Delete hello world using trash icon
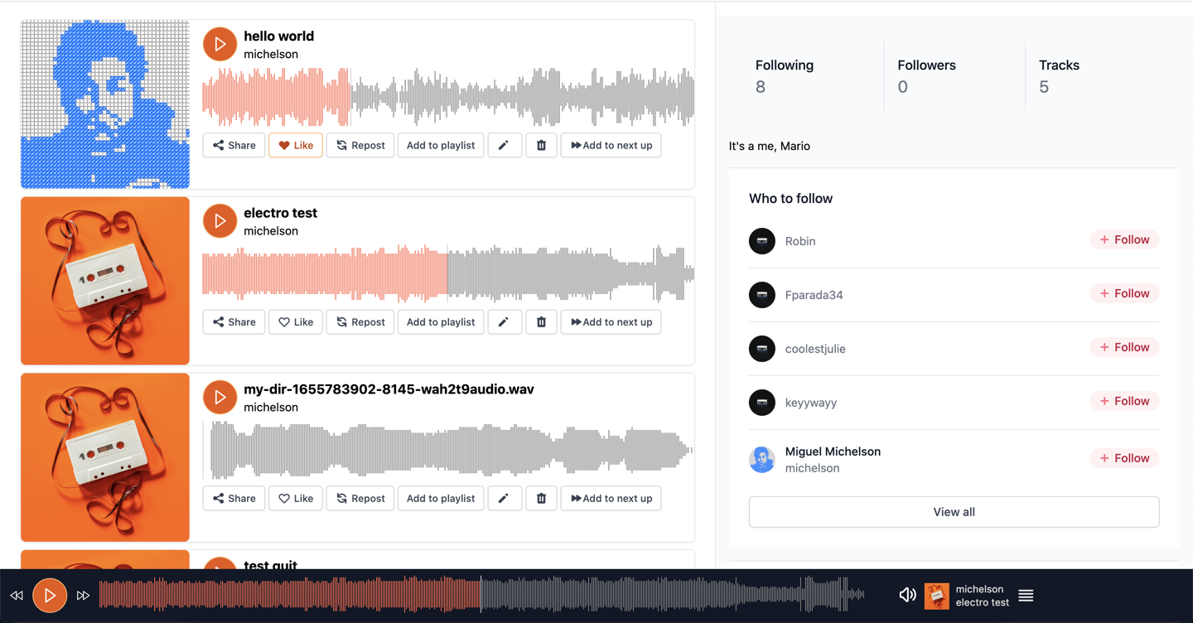Screen dimensions: 1193x623 pyautogui.click(x=542, y=145)
